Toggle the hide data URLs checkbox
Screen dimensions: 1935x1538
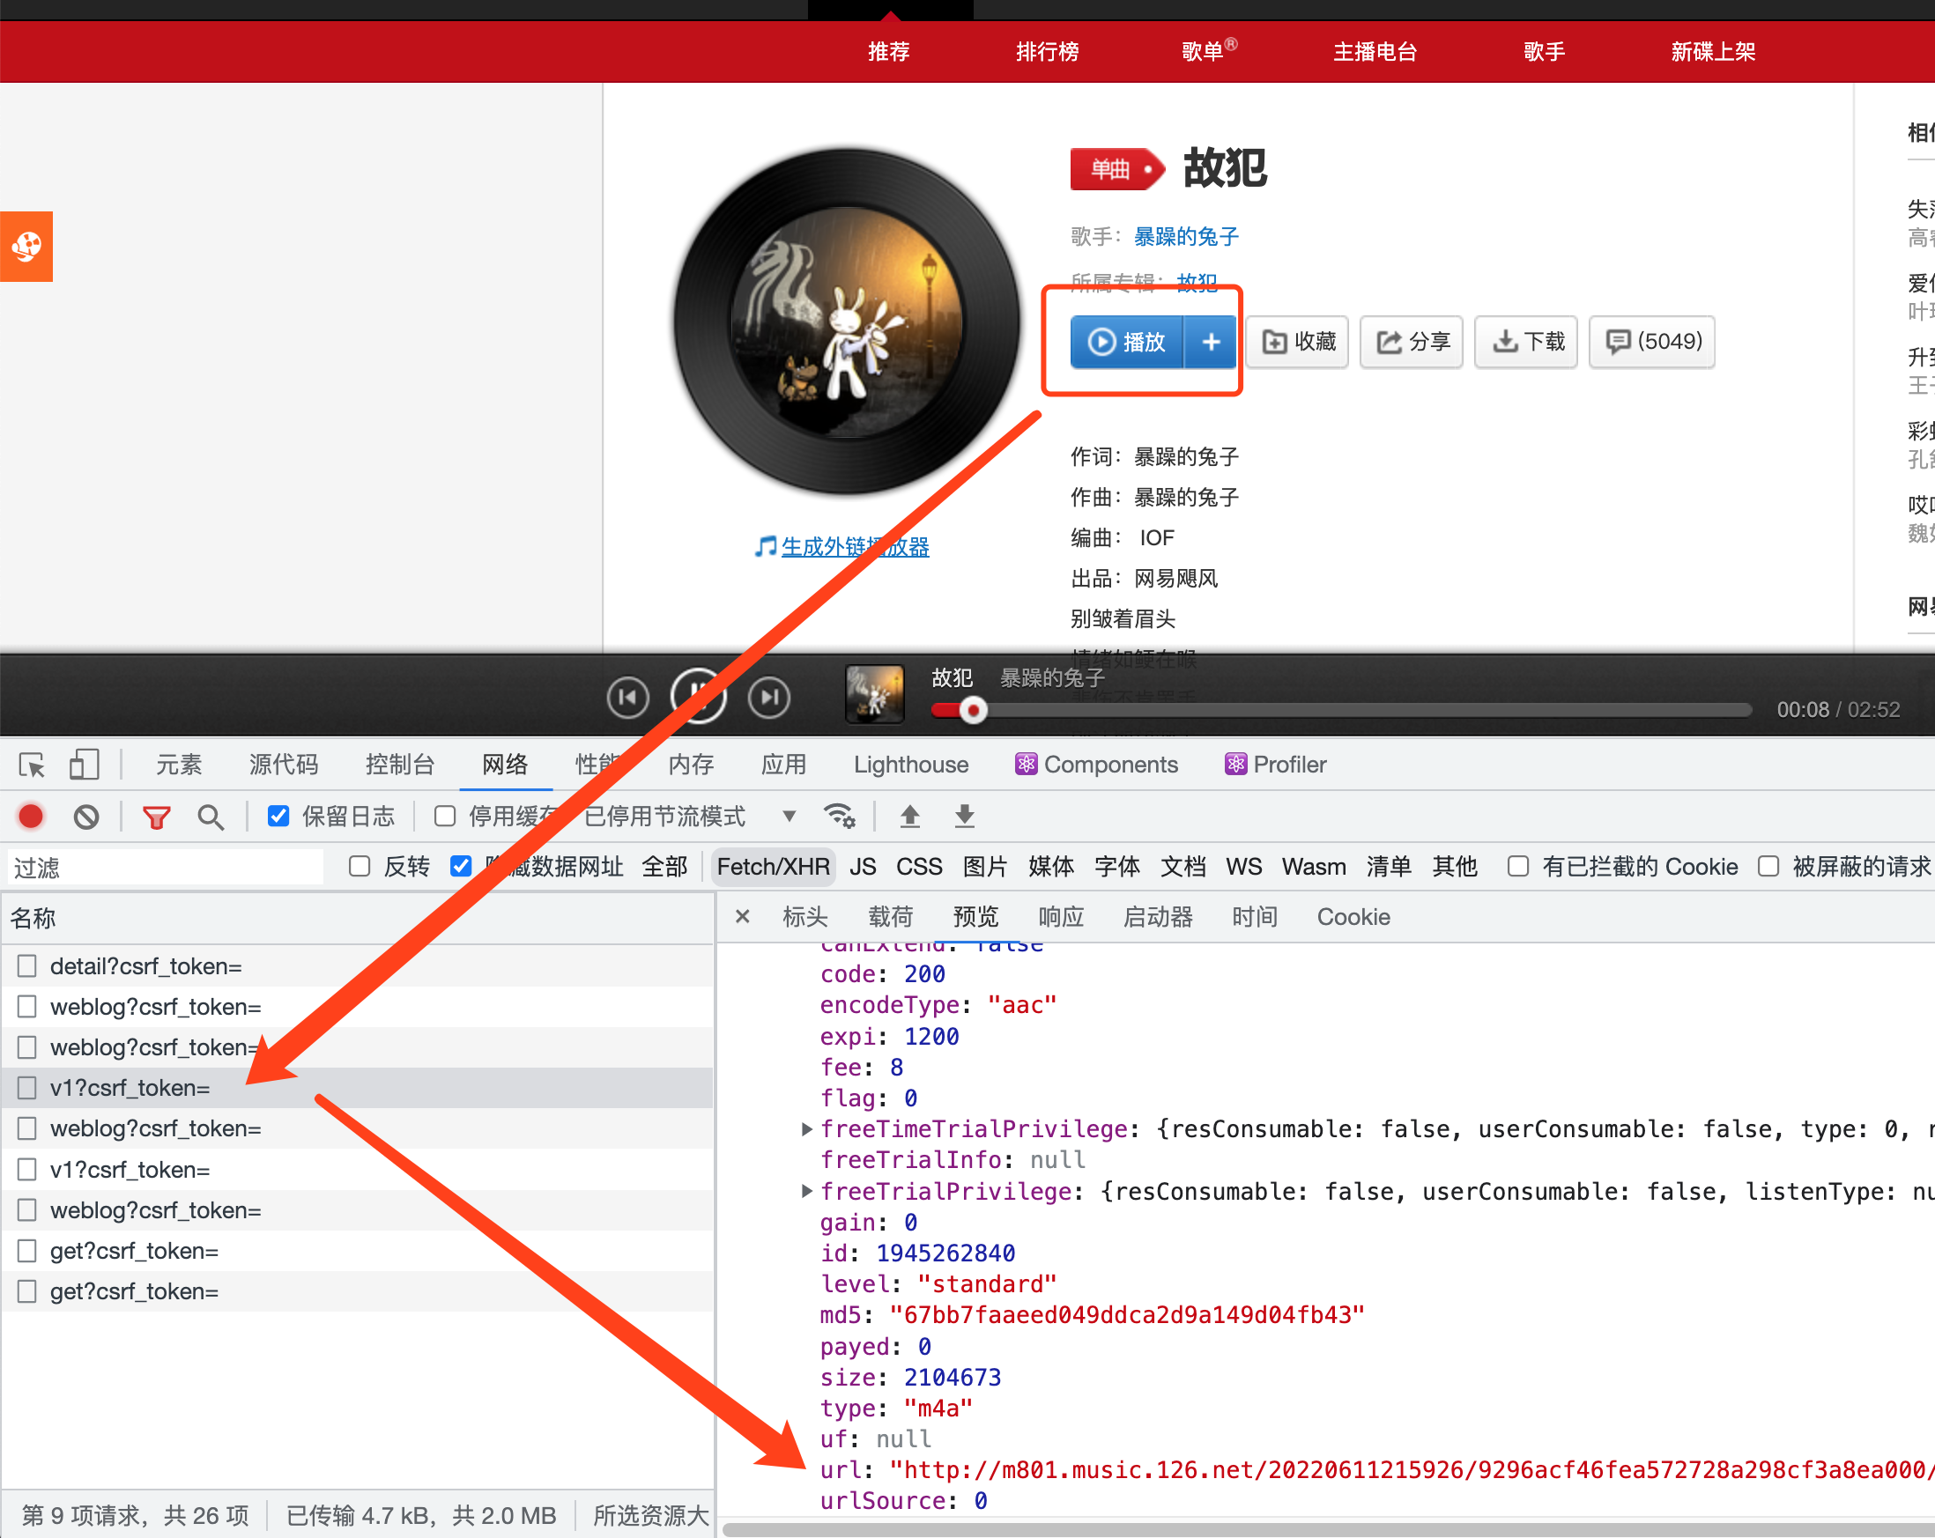pos(461,866)
